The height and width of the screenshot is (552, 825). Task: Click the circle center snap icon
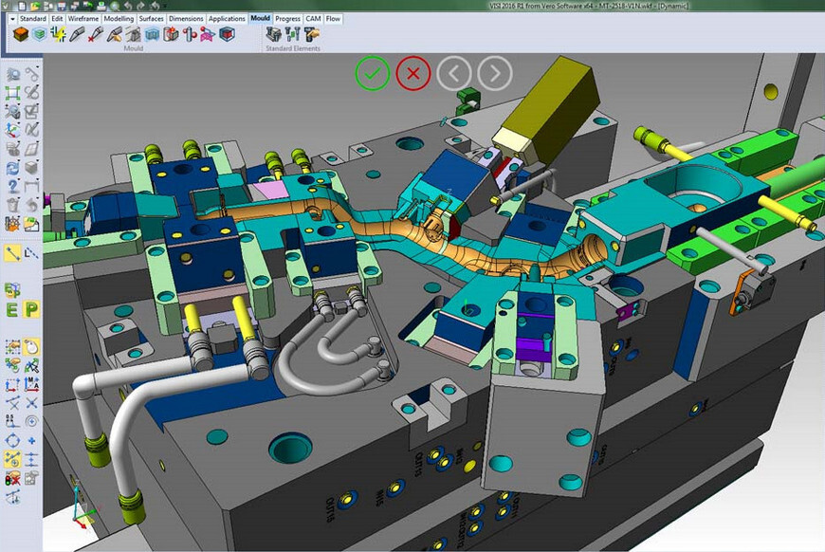(x=31, y=421)
